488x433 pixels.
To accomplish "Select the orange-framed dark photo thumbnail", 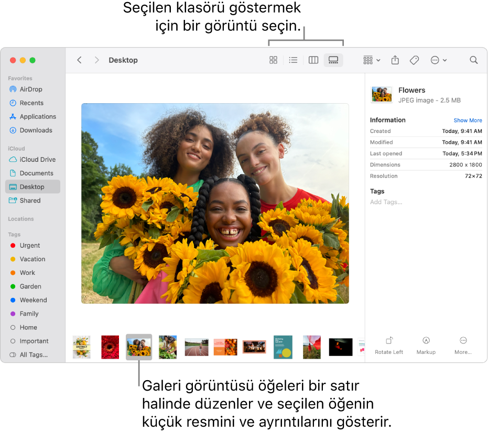I will click(x=254, y=347).
